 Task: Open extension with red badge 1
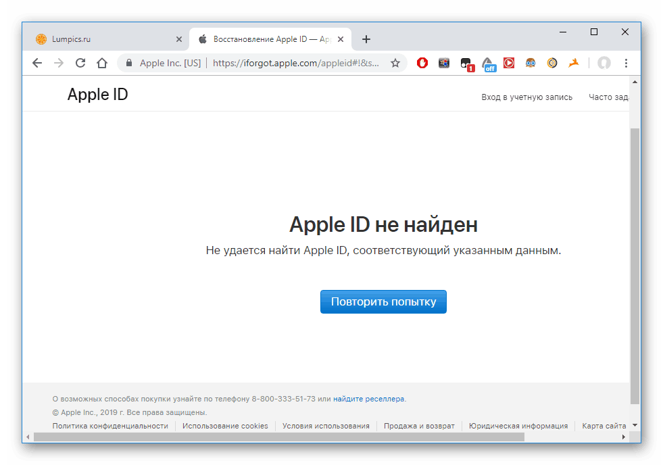[467, 64]
